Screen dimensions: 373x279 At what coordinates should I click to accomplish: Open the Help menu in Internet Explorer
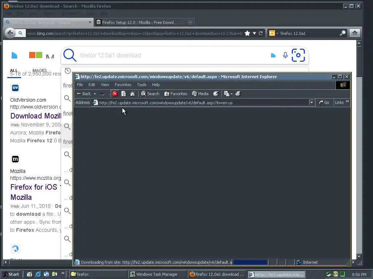[156, 85]
